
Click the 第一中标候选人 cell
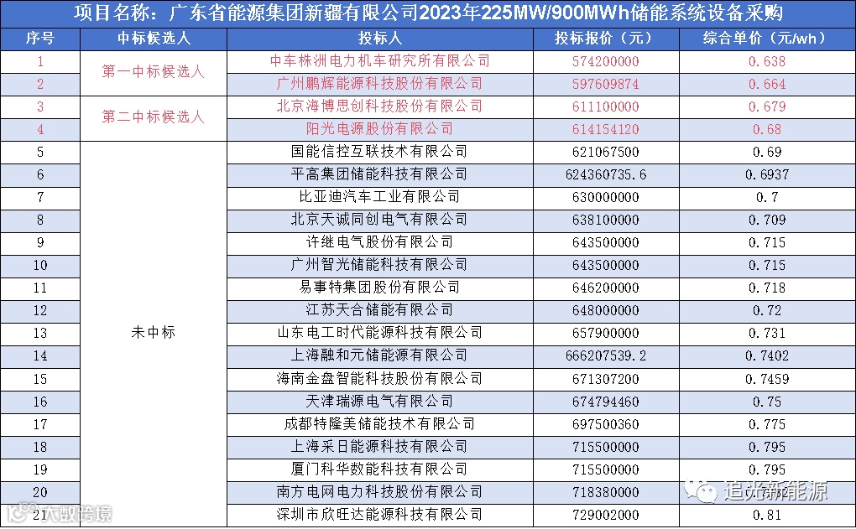point(154,72)
